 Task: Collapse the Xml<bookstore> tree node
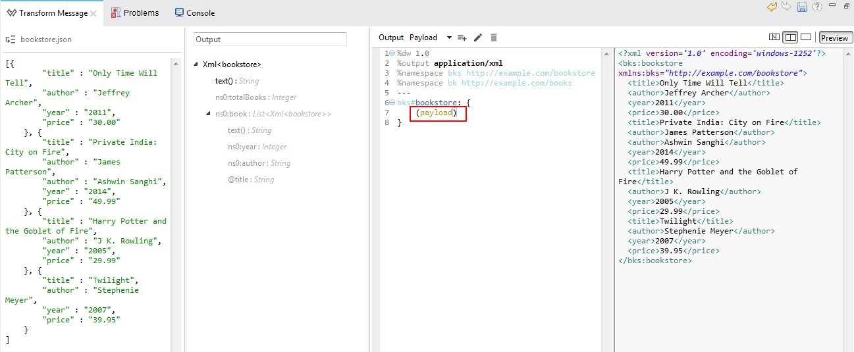point(196,64)
